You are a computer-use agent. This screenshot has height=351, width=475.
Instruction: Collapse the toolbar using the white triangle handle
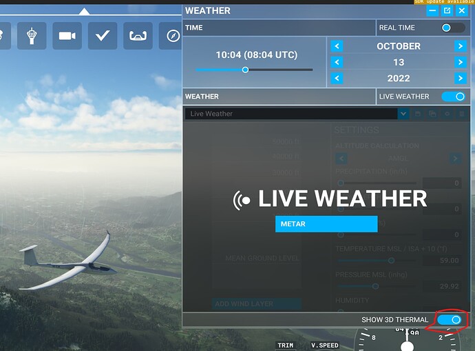84,12
